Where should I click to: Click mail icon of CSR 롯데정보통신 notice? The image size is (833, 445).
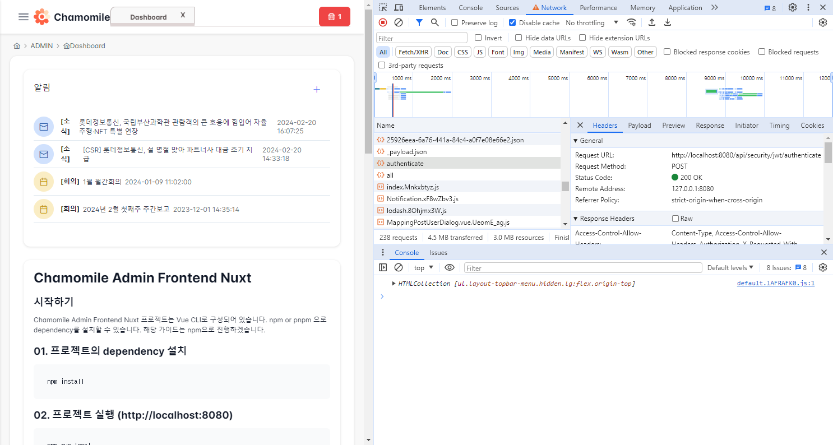[44, 154]
